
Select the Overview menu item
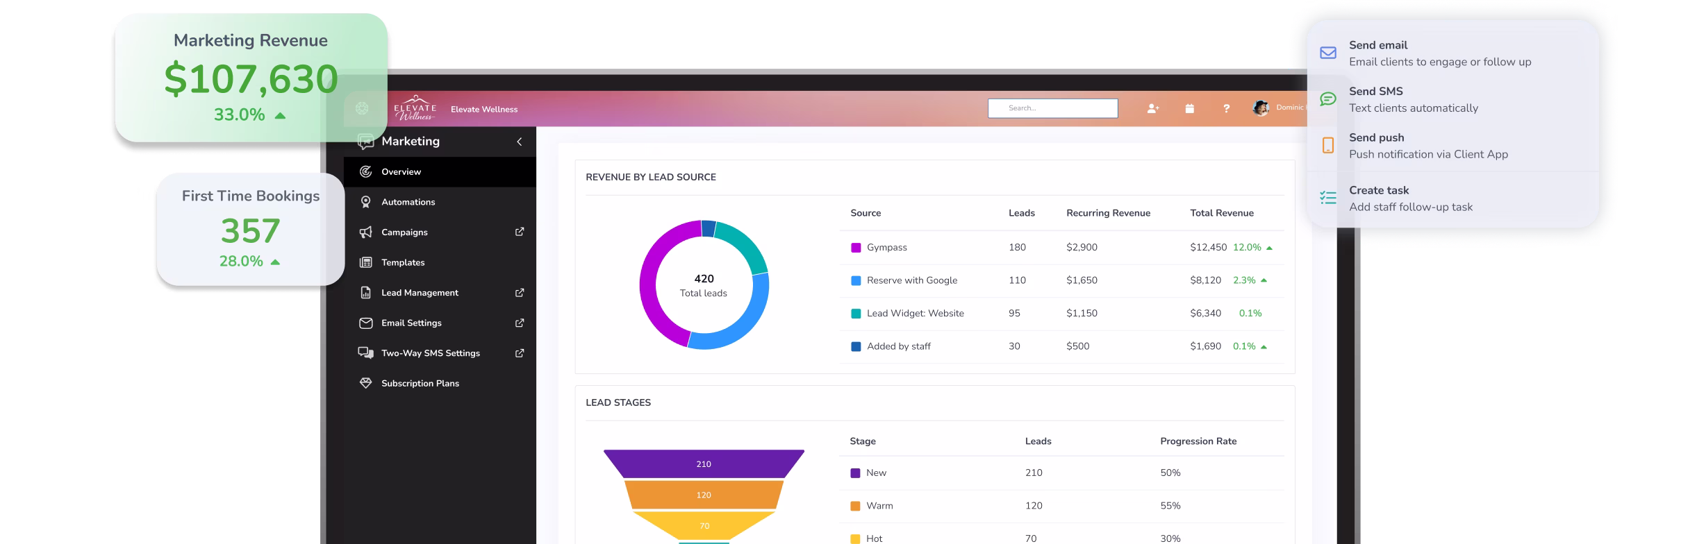440,172
